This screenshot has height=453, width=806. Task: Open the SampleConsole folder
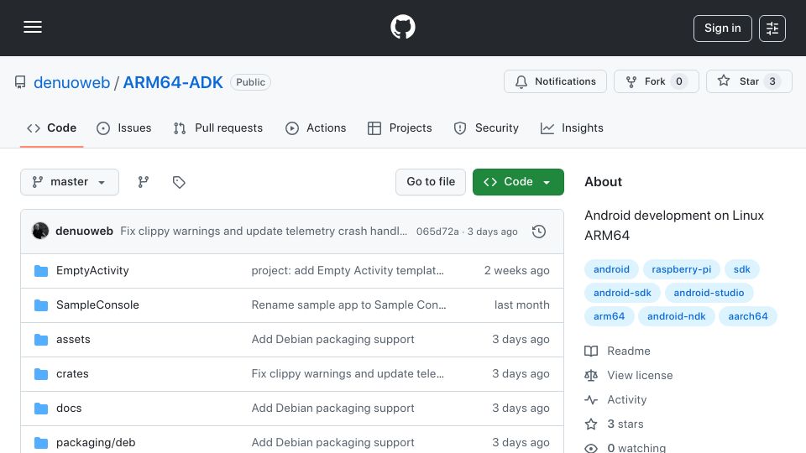tap(97, 305)
